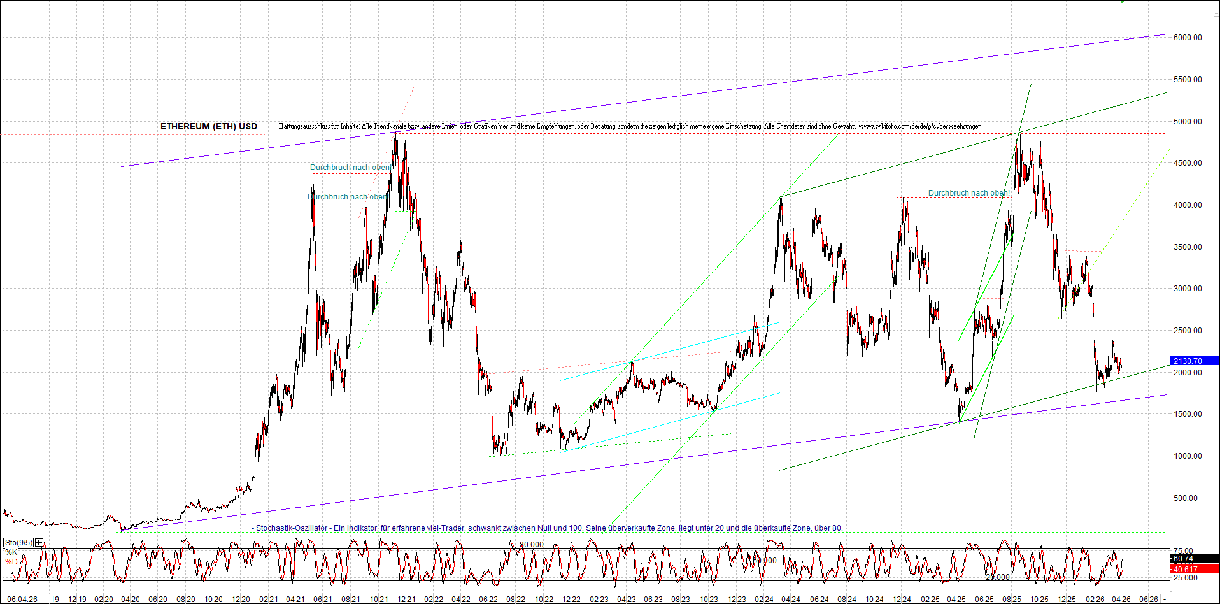Select the %K legend label
This screenshot has width=1220, height=604.
pyautogui.click(x=11, y=552)
